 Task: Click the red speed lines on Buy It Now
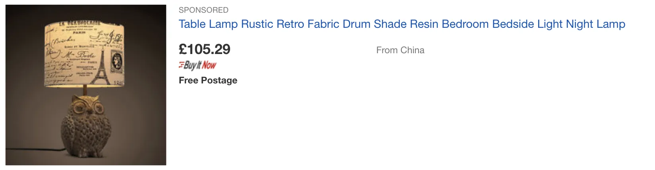(181, 65)
